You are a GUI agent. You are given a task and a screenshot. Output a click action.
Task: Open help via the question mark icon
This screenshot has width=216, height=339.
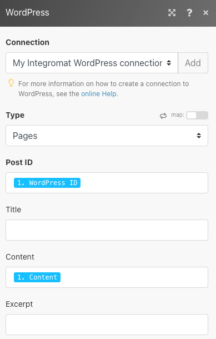tap(189, 13)
